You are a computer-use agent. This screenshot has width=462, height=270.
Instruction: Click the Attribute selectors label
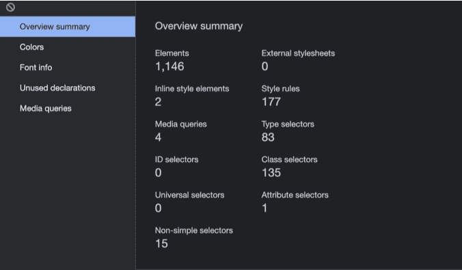[x=295, y=195]
